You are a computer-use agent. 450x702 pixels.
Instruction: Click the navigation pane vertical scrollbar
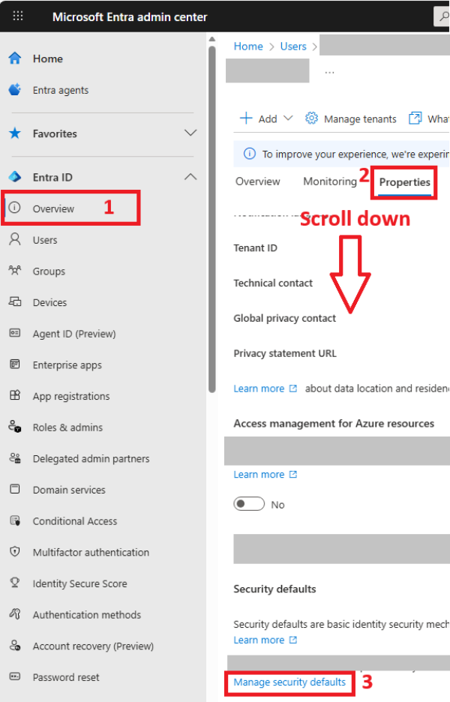pos(212,219)
